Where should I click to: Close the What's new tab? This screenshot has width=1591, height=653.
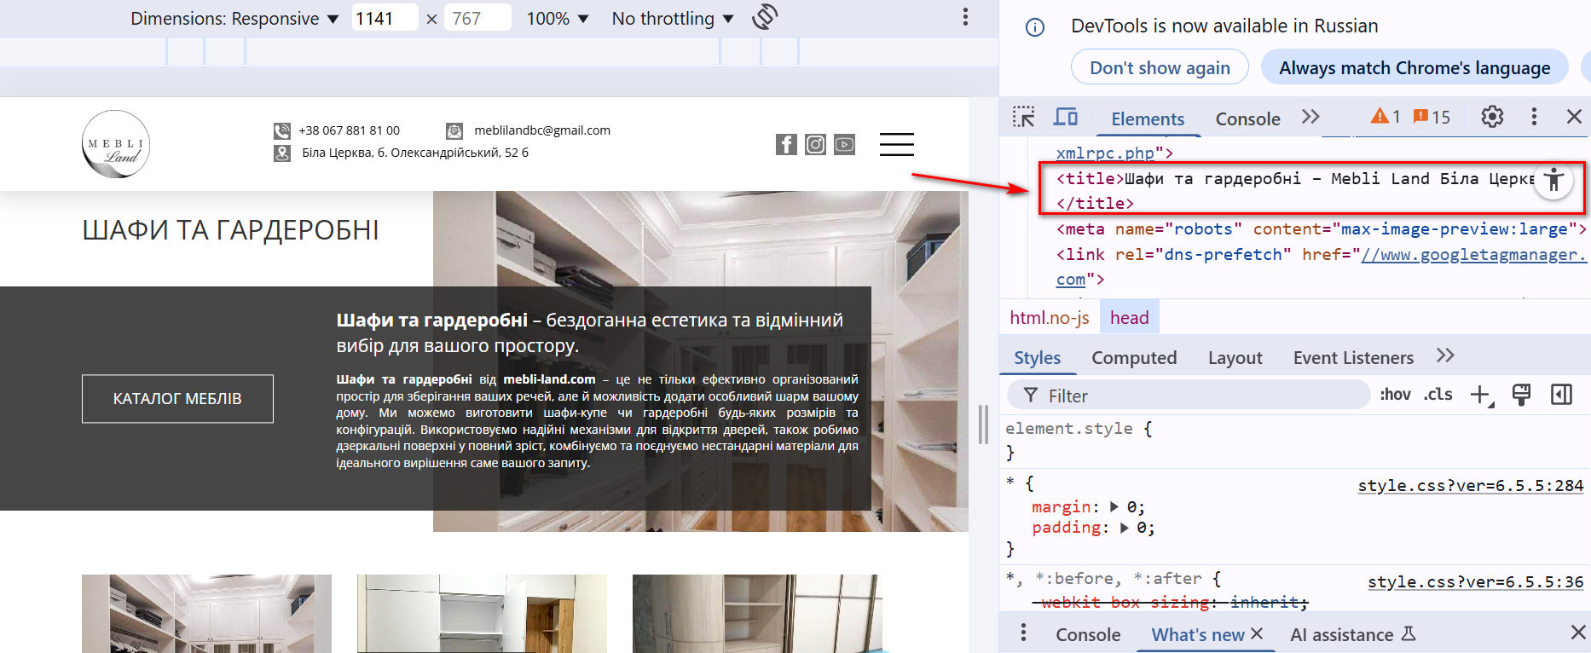point(1257,633)
